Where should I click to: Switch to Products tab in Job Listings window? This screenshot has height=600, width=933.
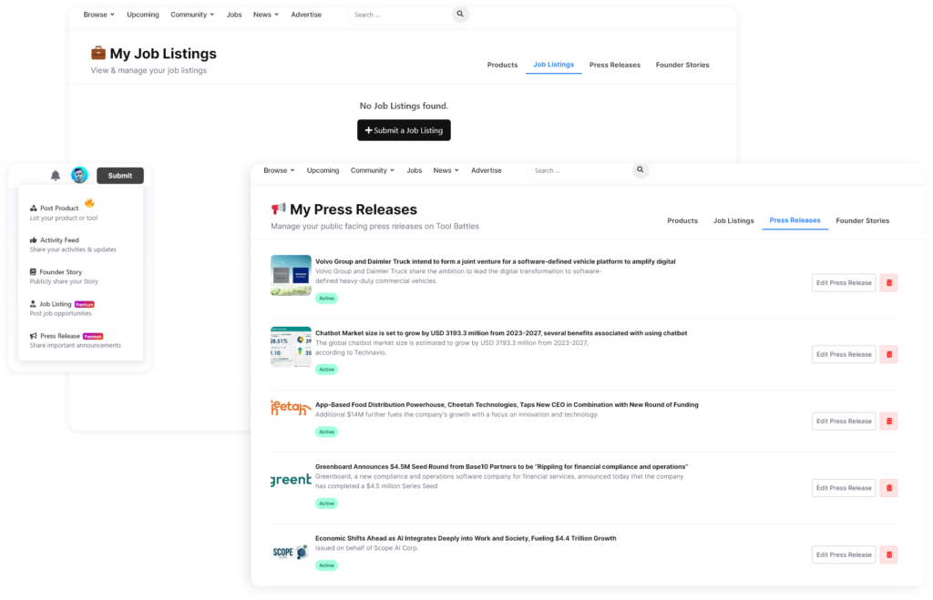pyautogui.click(x=502, y=65)
